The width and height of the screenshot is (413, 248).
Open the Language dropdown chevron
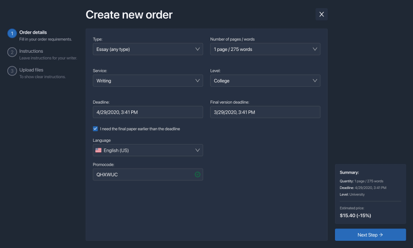tap(197, 150)
